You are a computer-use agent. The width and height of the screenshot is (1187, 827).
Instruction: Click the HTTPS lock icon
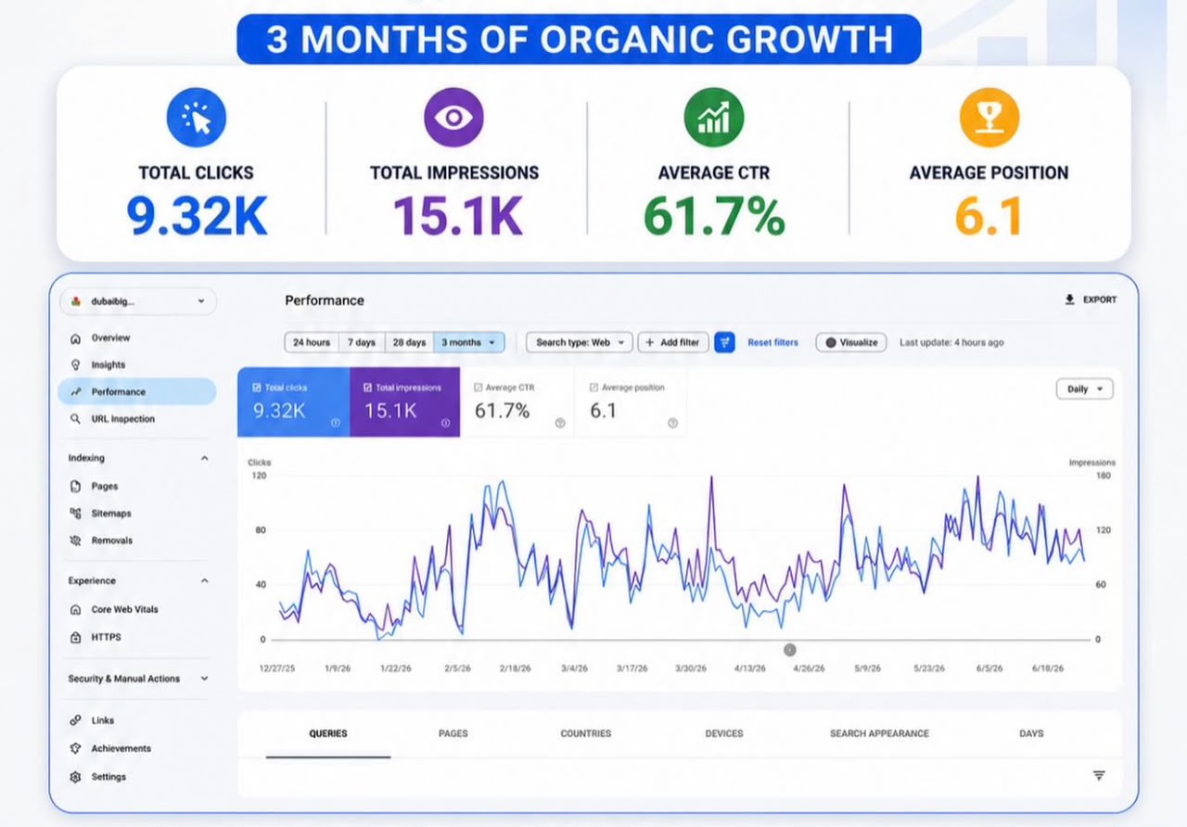(75, 638)
